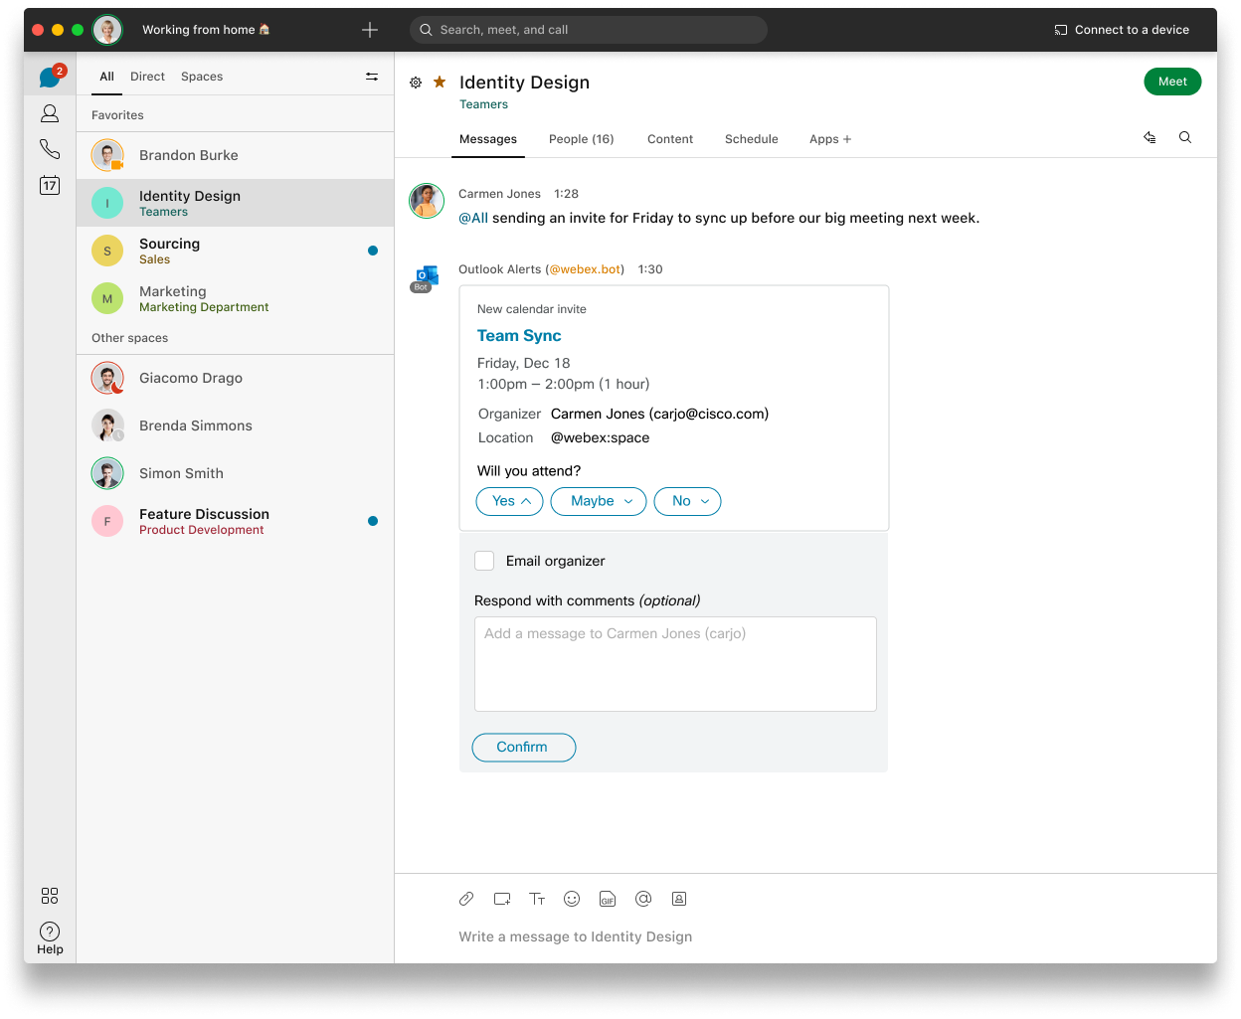This screenshot has width=1241, height=1019.
Task: Click the screen capture icon
Action: (x=502, y=899)
